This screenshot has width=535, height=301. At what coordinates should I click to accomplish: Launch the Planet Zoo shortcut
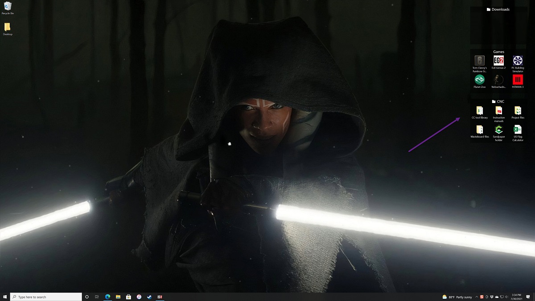coord(480,82)
